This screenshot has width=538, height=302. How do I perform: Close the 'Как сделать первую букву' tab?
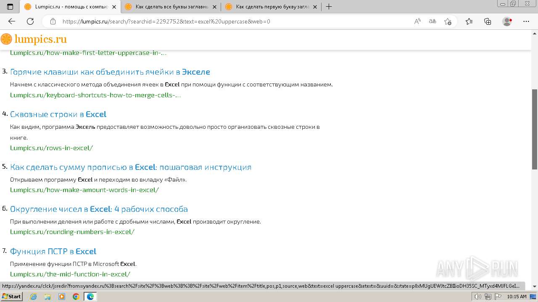click(x=315, y=7)
